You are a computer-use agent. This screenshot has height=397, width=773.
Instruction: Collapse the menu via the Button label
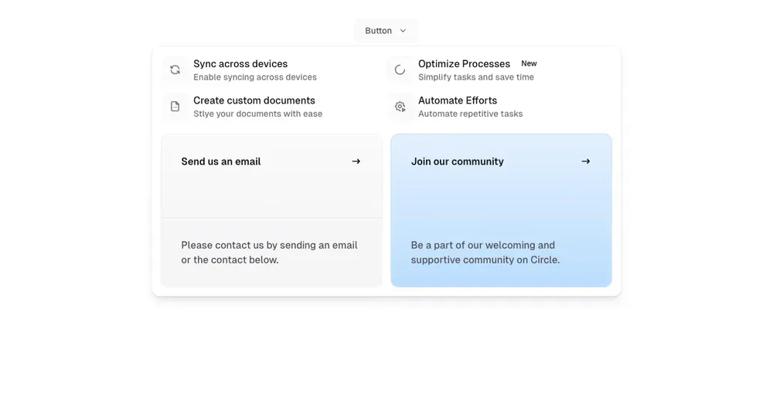(x=378, y=31)
